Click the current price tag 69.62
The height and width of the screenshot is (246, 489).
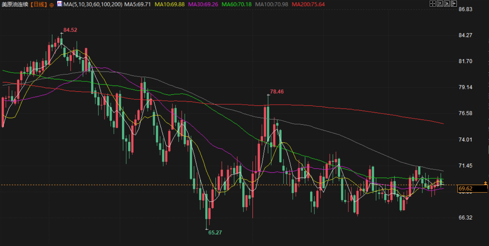466,189
